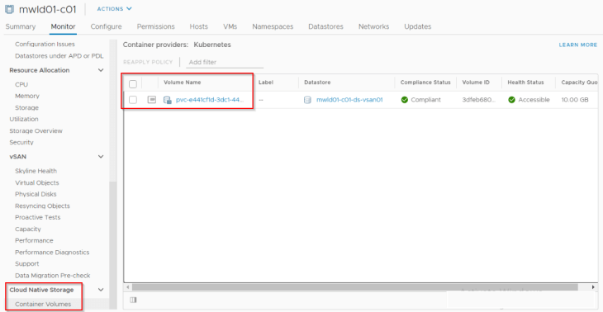
Task: Switch to the VMs tab
Action: pyautogui.click(x=230, y=26)
